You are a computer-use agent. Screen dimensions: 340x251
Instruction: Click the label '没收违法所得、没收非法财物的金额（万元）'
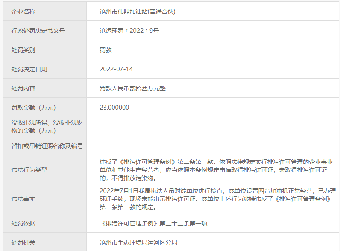47,127
